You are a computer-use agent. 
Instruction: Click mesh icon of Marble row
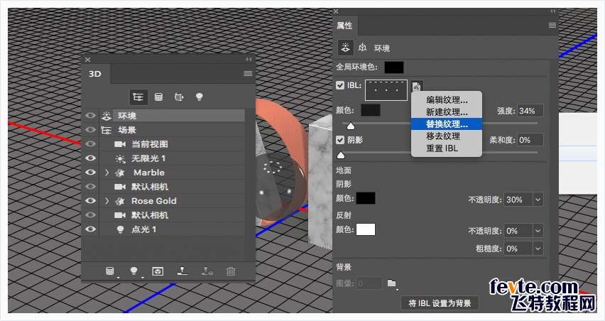coord(120,173)
